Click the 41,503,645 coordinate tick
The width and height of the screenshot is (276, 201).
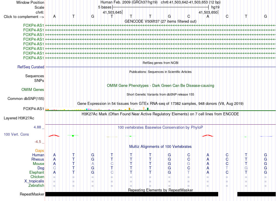point(112,12)
